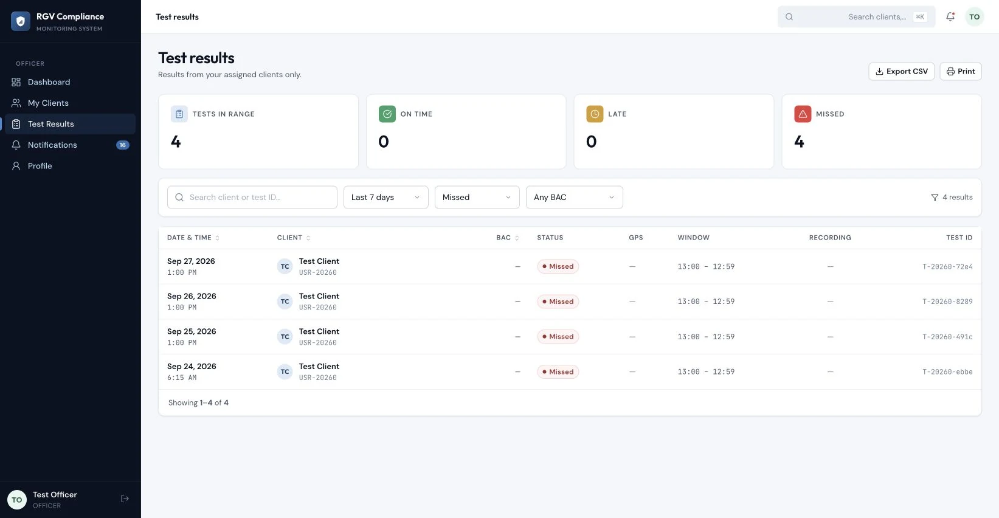Open the Dashboard page
The image size is (999, 518).
pyautogui.click(x=71, y=82)
